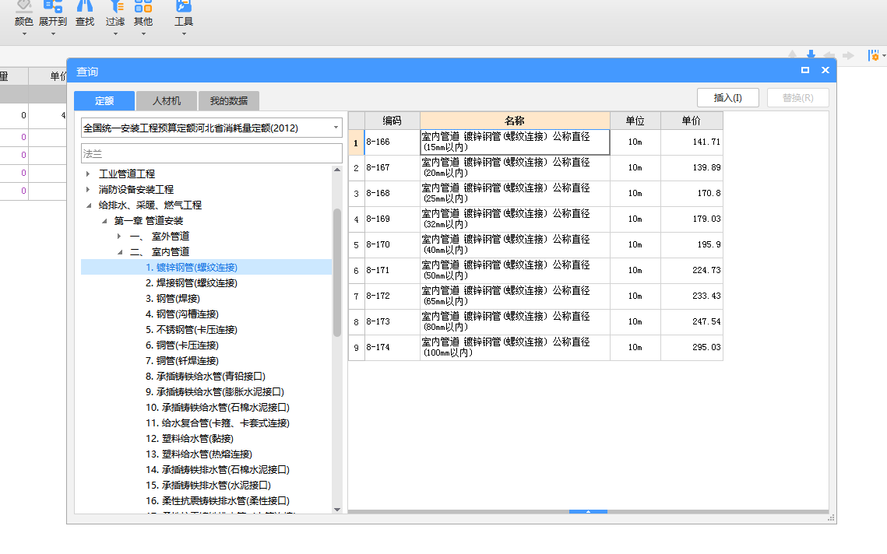Image resolution: width=887 pixels, height=554 pixels.
Task: Click price cell 170.8
Action: 692,193
